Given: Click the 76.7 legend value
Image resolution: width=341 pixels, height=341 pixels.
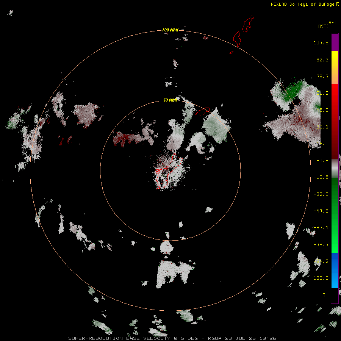Looking at the screenshot, I should point(322,76).
